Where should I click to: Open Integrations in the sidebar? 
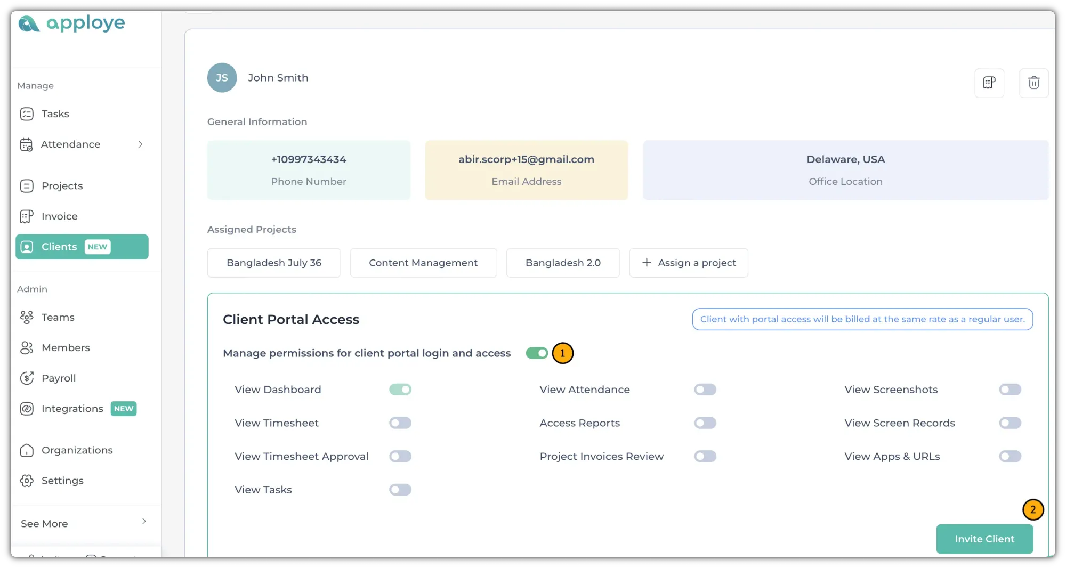[x=72, y=409]
